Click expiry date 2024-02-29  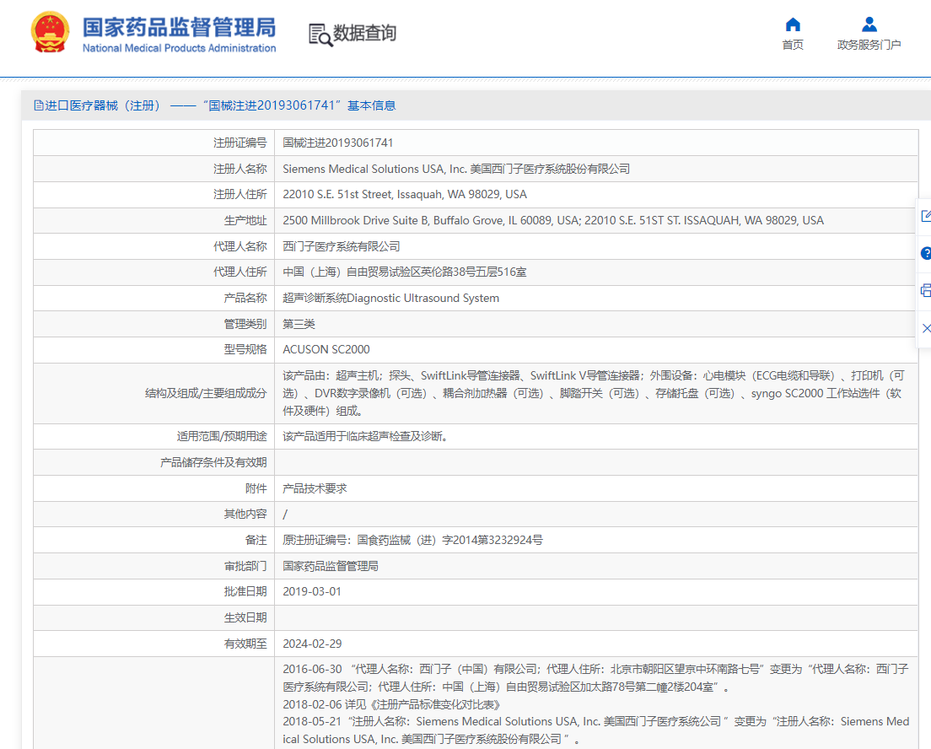312,644
